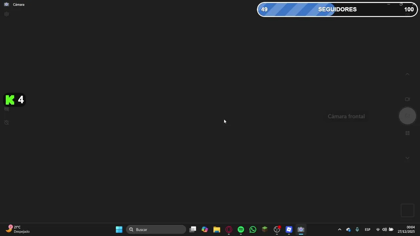Open clock and date 27/12/2025
420x236 pixels.
(406, 229)
